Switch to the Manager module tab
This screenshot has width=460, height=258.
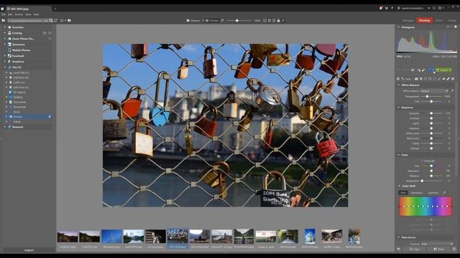click(x=408, y=21)
